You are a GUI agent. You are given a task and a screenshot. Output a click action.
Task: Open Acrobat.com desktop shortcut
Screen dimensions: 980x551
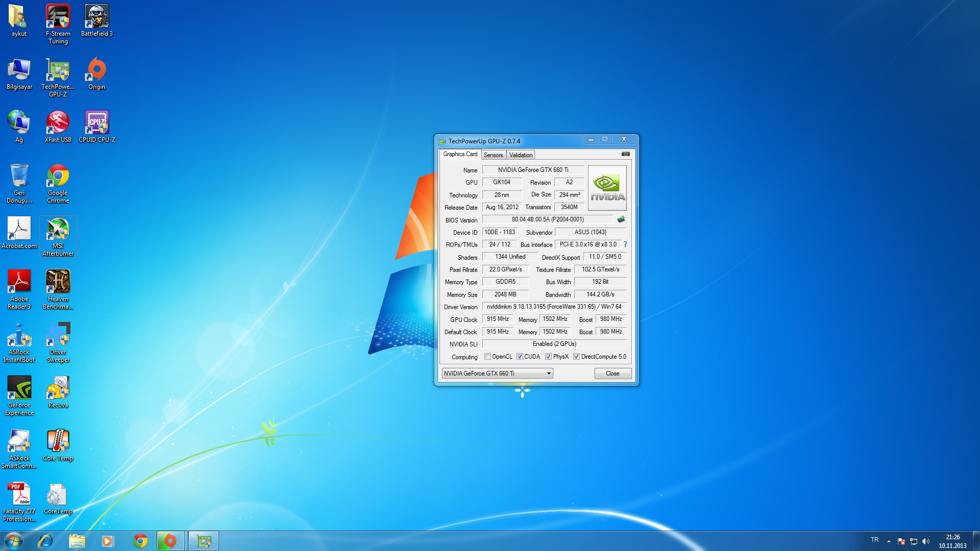click(19, 233)
